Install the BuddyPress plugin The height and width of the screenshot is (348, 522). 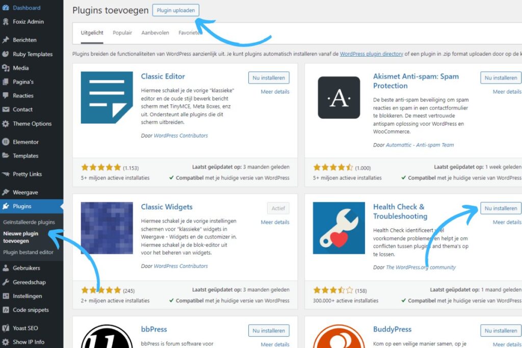pos(501,331)
